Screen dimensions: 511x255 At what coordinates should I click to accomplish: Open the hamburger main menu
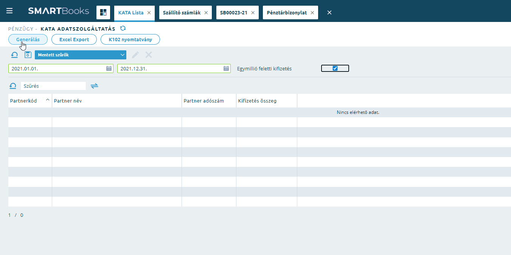(9, 11)
